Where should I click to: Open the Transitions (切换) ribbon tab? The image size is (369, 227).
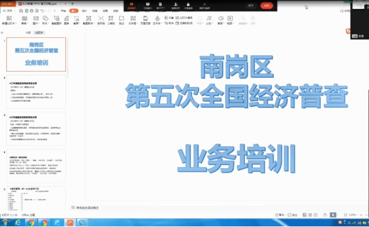[x=95, y=11]
